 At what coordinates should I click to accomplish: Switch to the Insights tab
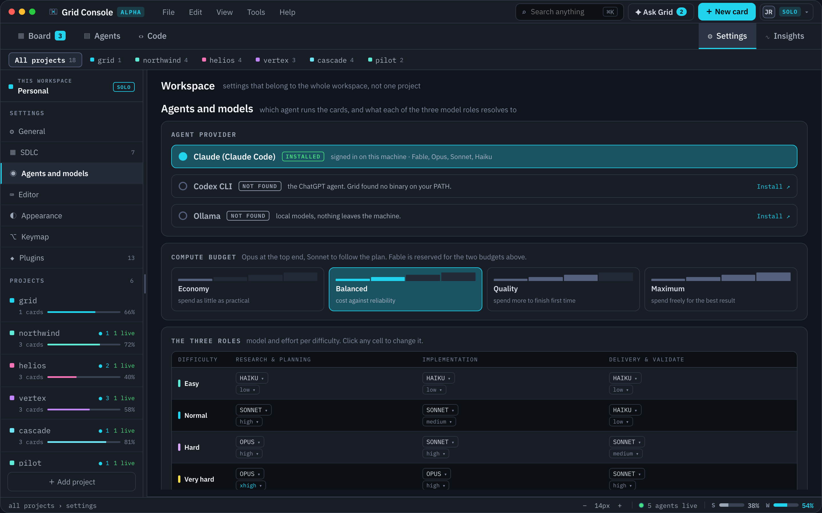pyautogui.click(x=785, y=36)
